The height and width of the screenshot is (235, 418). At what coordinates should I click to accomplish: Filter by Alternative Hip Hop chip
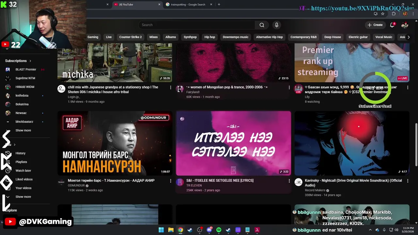point(269,37)
